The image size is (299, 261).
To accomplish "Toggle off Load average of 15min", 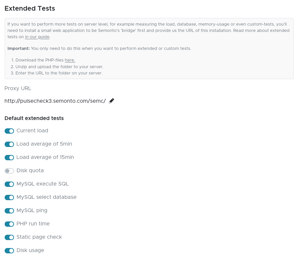I will [x=9, y=158].
